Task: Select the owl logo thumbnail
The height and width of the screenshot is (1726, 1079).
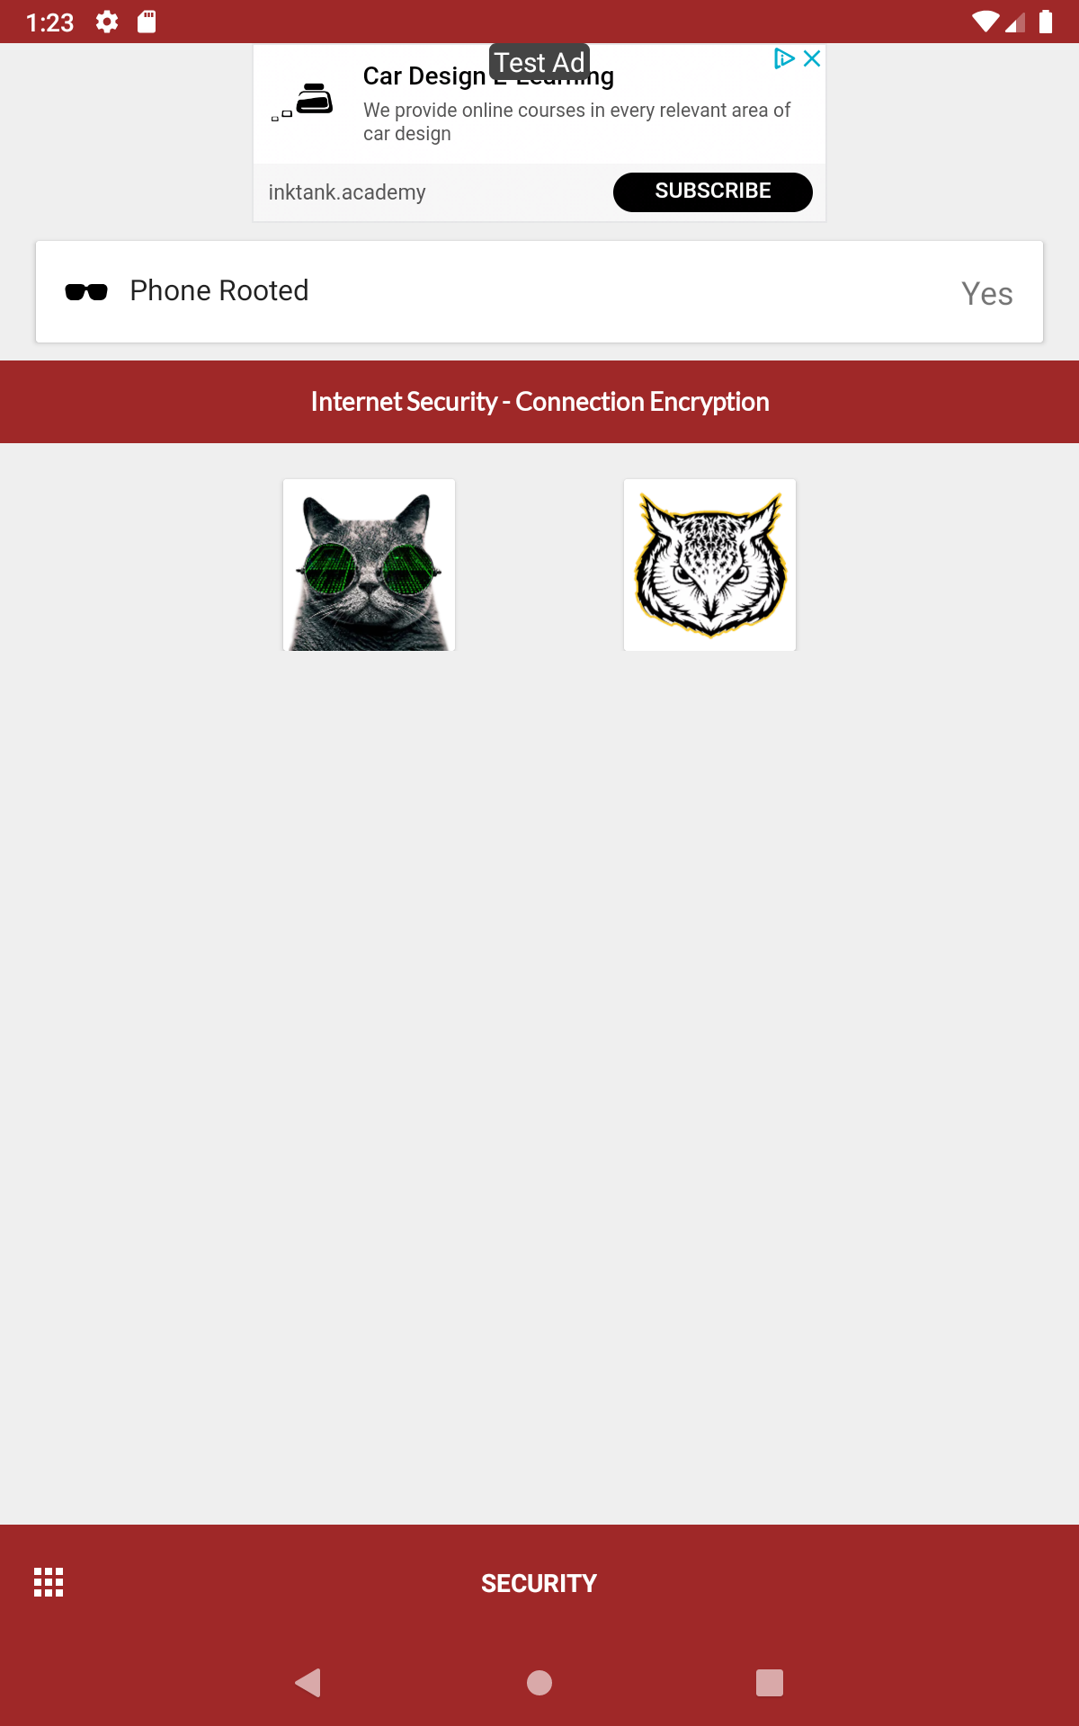Action: pos(709,565)
